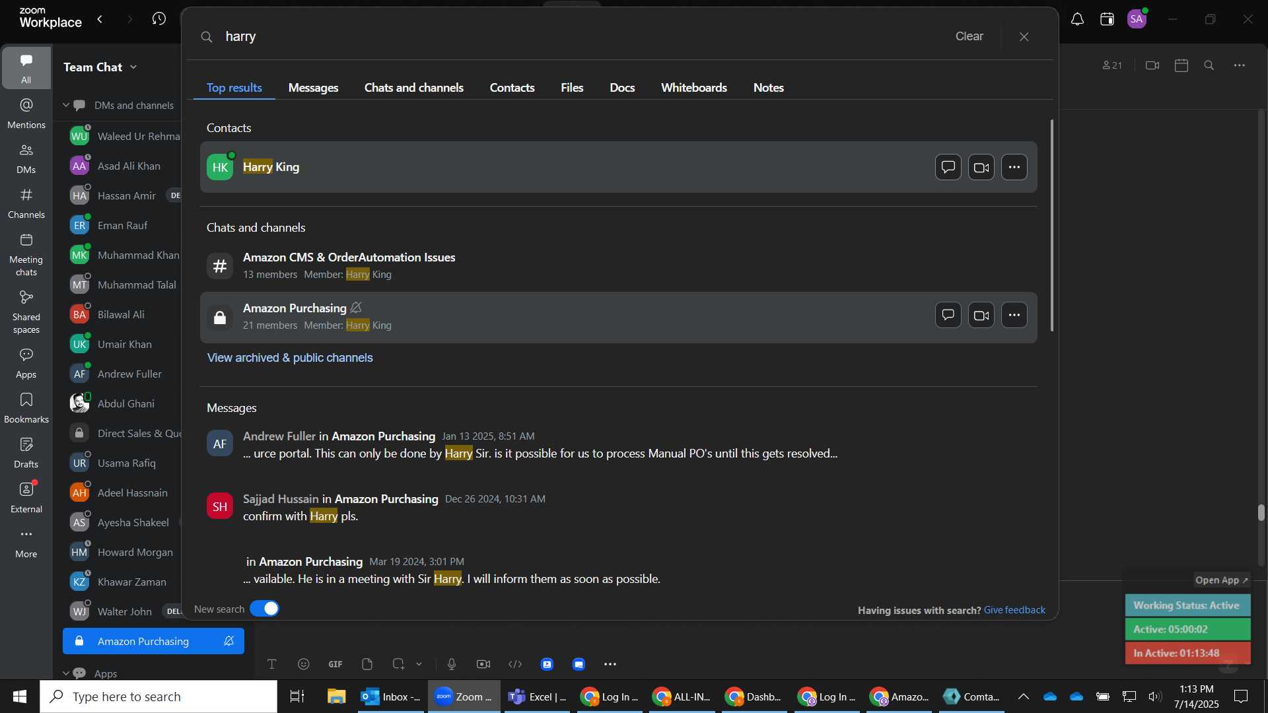Switch to the Whiteboards tab

(x=694, y=88)
